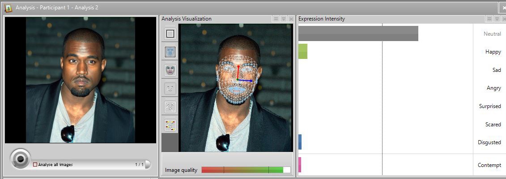Viewport: 506px width, 179px height.
Task: Select the Analysis Visualization panel title
Action: coord(187,19)
